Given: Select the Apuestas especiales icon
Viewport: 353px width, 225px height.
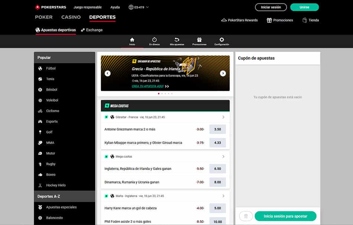Looking at the screenshot, I should pyautogui.click(x=40, y=207).
